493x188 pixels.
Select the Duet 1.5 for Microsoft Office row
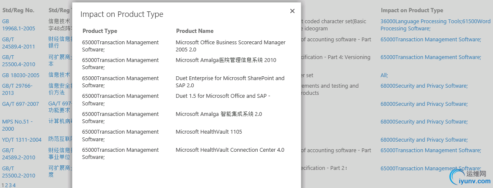223,96
